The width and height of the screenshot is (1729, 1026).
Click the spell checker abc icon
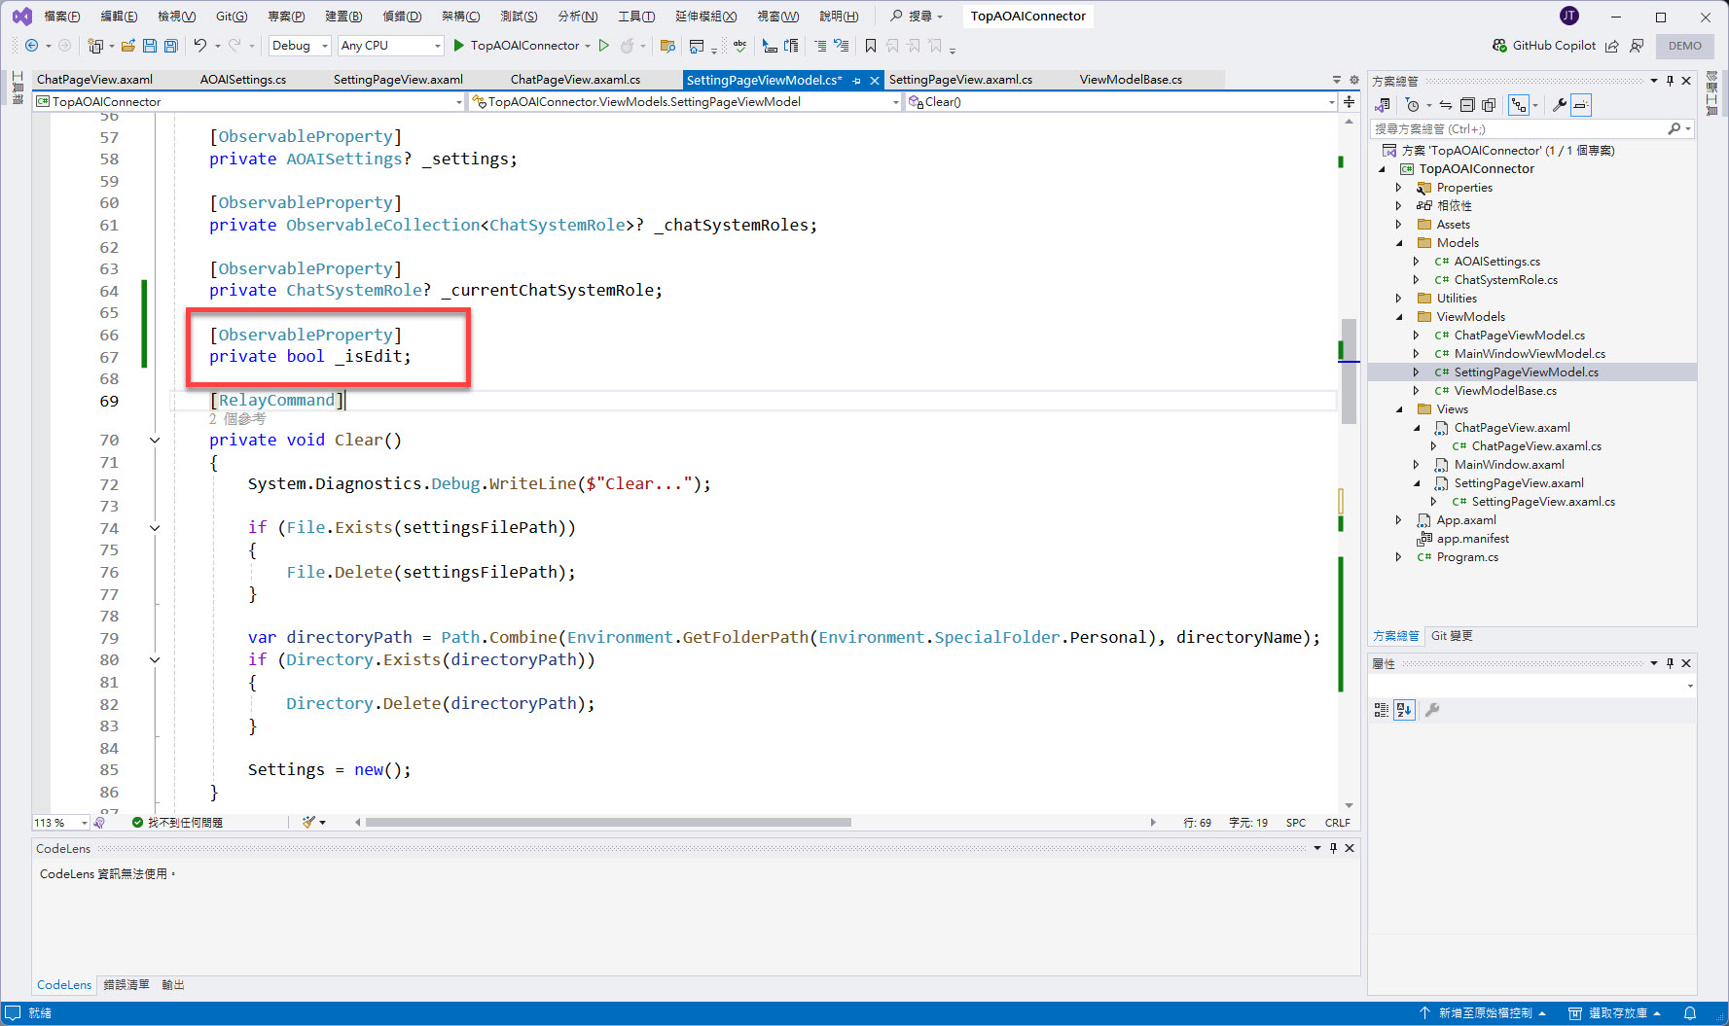tap(740, 46)
